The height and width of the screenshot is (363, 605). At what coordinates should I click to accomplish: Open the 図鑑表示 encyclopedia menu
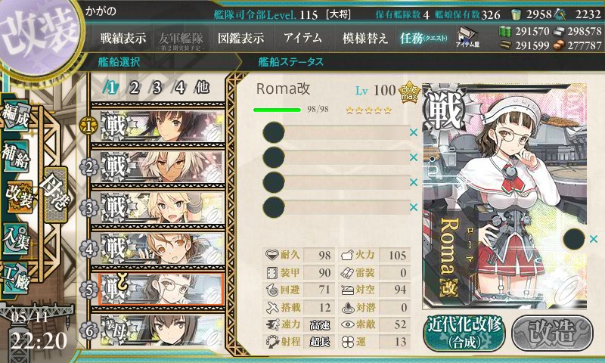click(x=240, y=38)
